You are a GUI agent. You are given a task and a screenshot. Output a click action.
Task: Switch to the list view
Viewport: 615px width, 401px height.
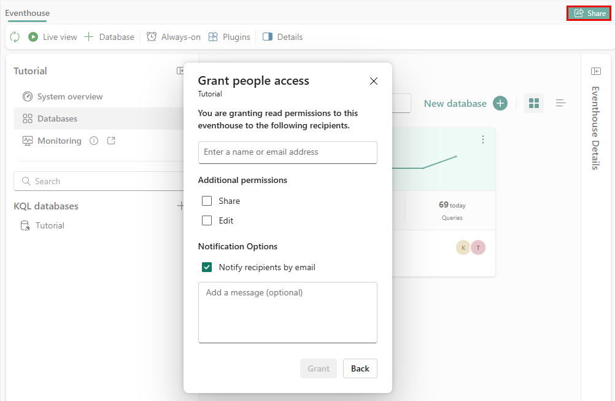tap(561, 103)
